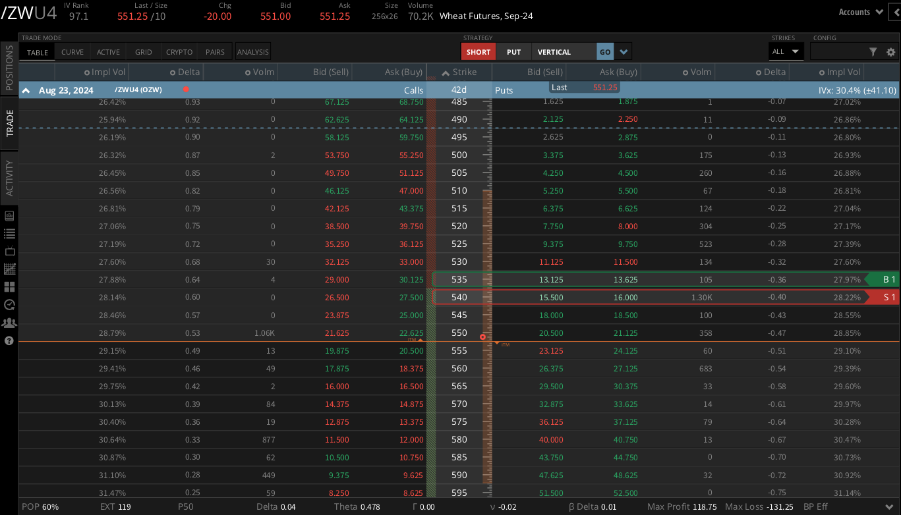Expand the strategy dropdown arrow next to GO

624,52
